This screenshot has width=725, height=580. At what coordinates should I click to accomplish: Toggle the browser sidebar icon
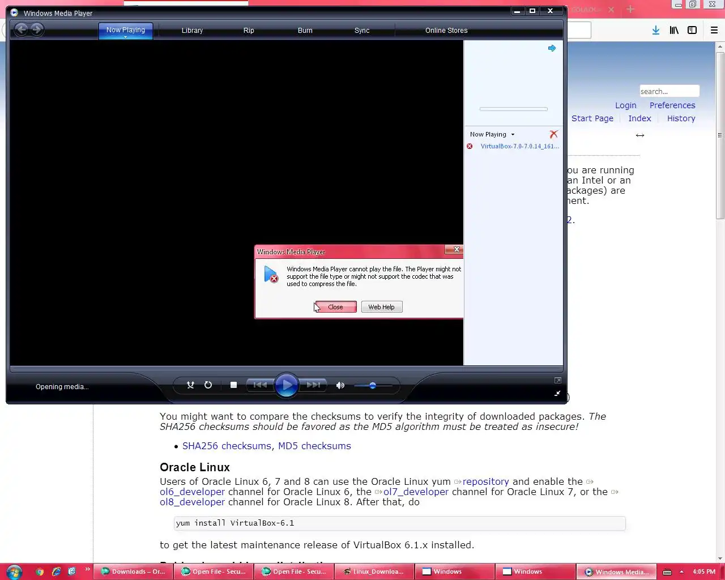click(x=692, y=30)
